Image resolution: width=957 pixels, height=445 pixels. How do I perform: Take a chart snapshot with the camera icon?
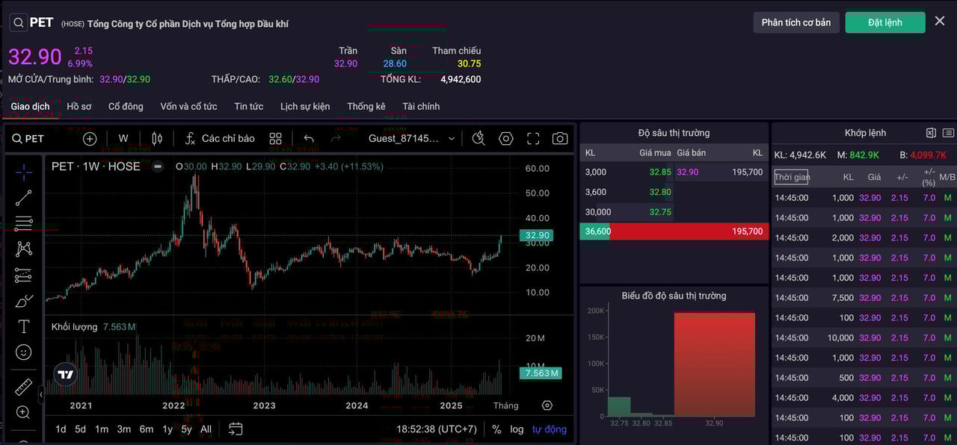tap(559, 138)
